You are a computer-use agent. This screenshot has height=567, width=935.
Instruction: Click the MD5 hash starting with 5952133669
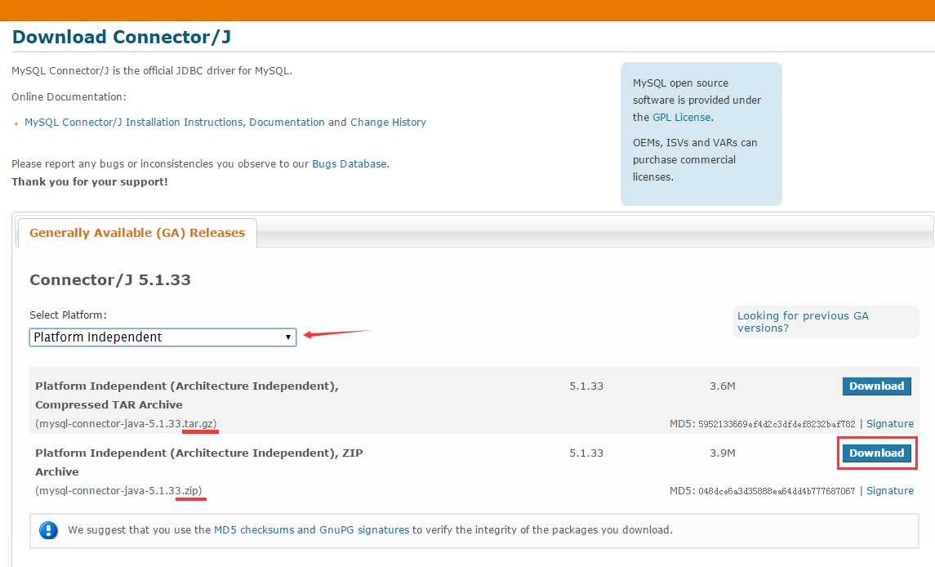(x=777, y=424)
